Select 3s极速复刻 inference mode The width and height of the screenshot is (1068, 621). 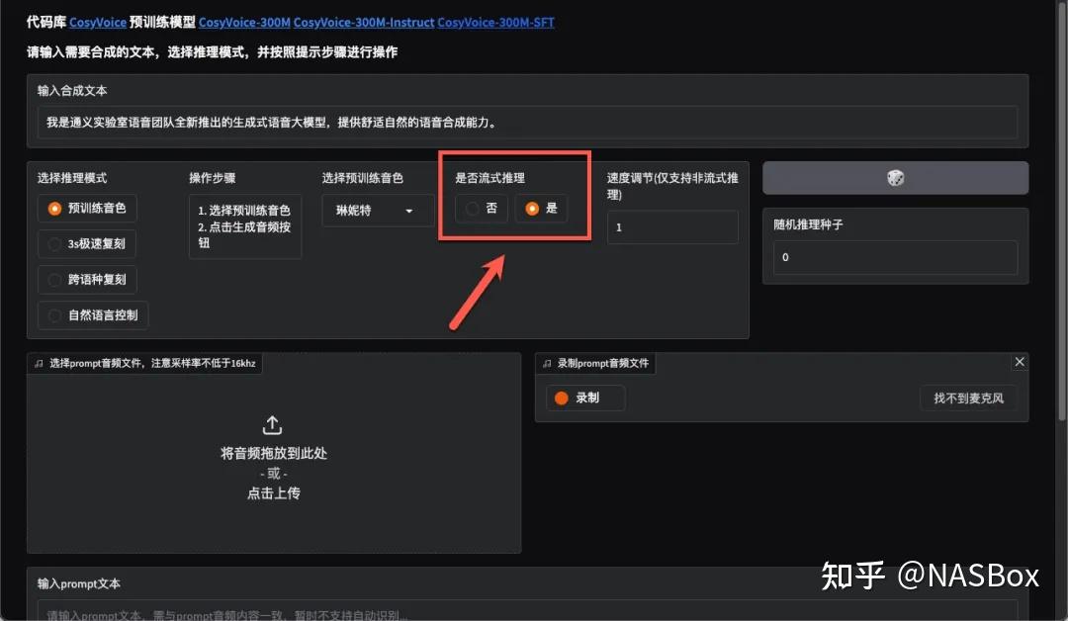click(x=55, y=244)
